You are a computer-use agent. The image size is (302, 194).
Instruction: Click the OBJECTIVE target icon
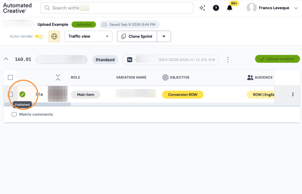click(x=165, y=77)
